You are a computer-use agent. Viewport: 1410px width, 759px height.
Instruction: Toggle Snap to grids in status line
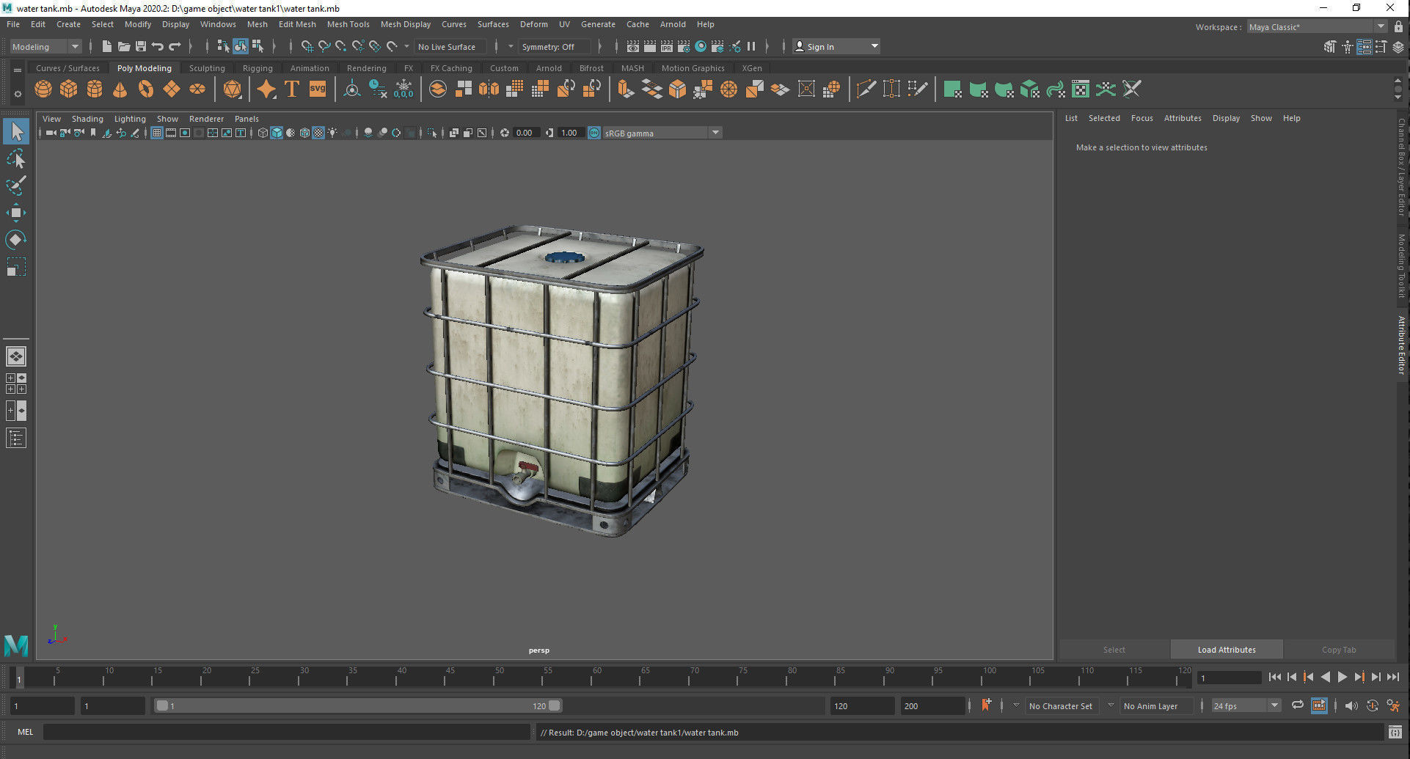coord(307,46)
